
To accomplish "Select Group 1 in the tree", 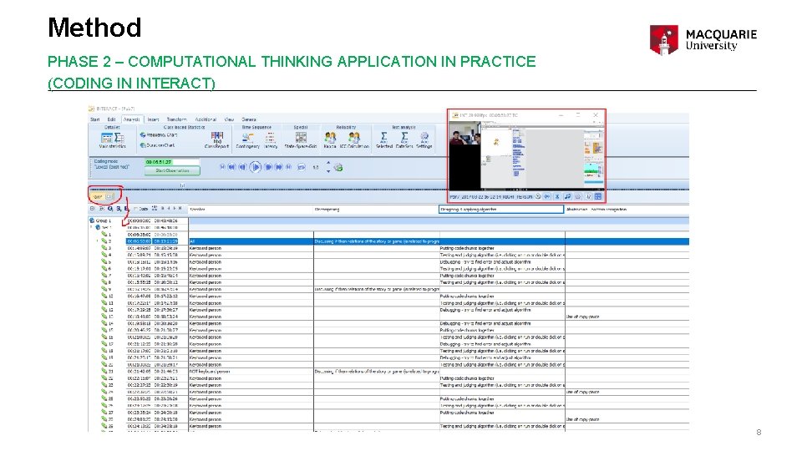I will click(104, 220).
